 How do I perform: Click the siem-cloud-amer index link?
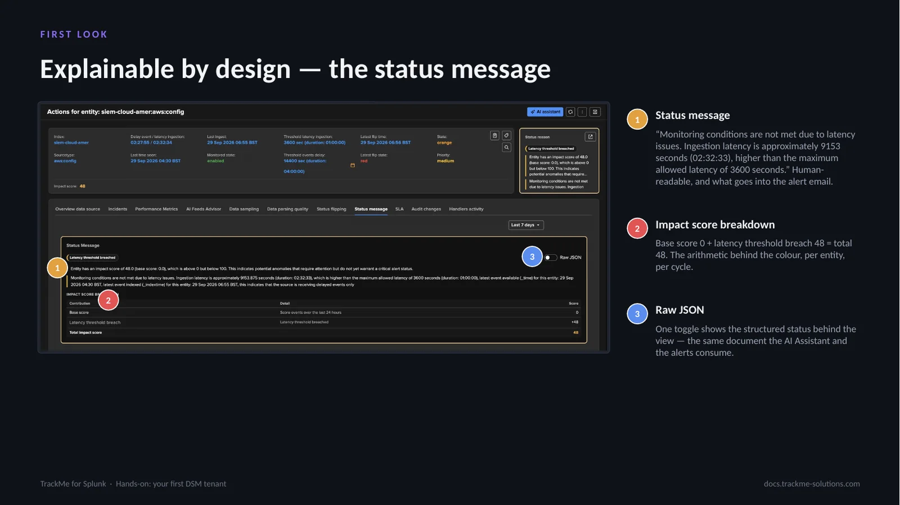(x=71, y=143)
